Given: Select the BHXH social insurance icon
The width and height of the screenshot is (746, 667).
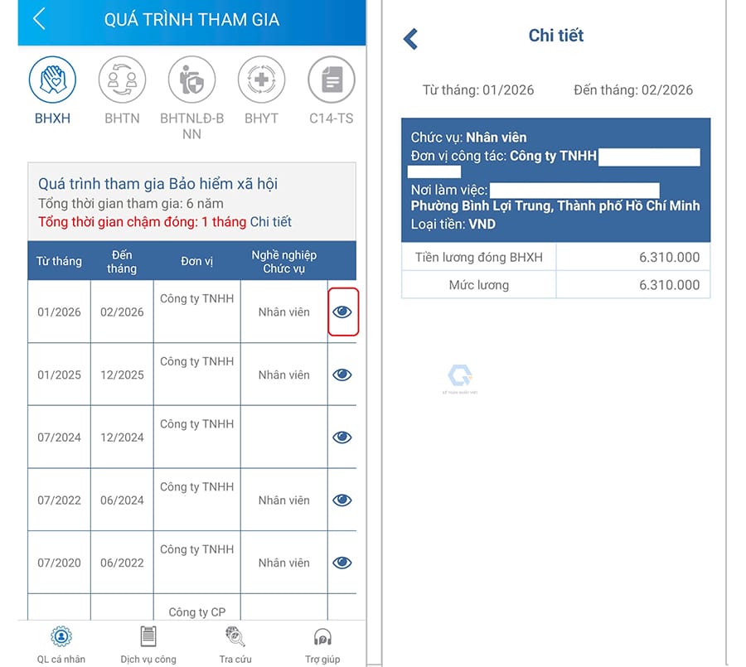Looking at the screenshot, I should coord(53,80).
